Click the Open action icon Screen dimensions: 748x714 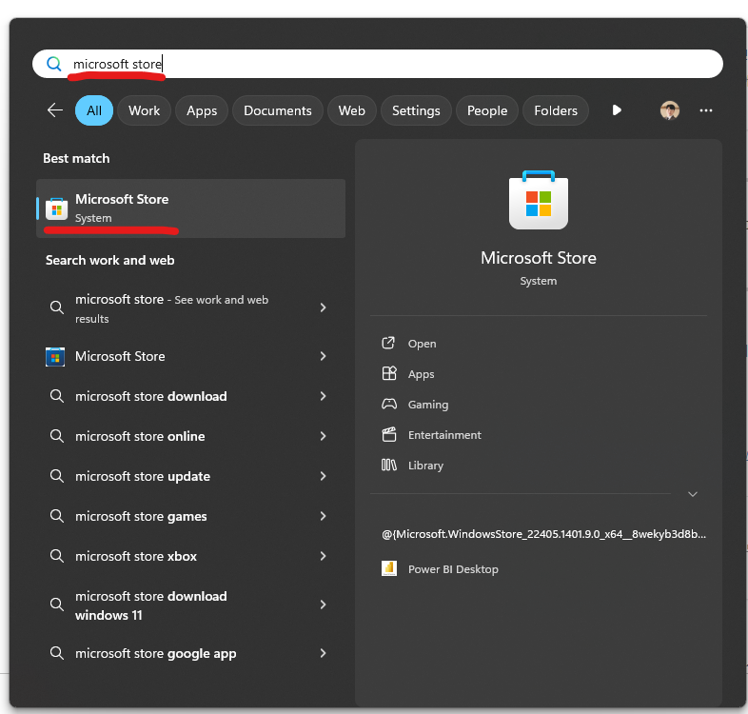pyautogui.click(x=389, y=343)
